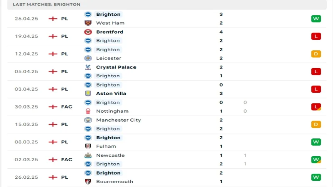Click Nottingham club crest icon
Screen dimensions: 333x187
[88, 111]
